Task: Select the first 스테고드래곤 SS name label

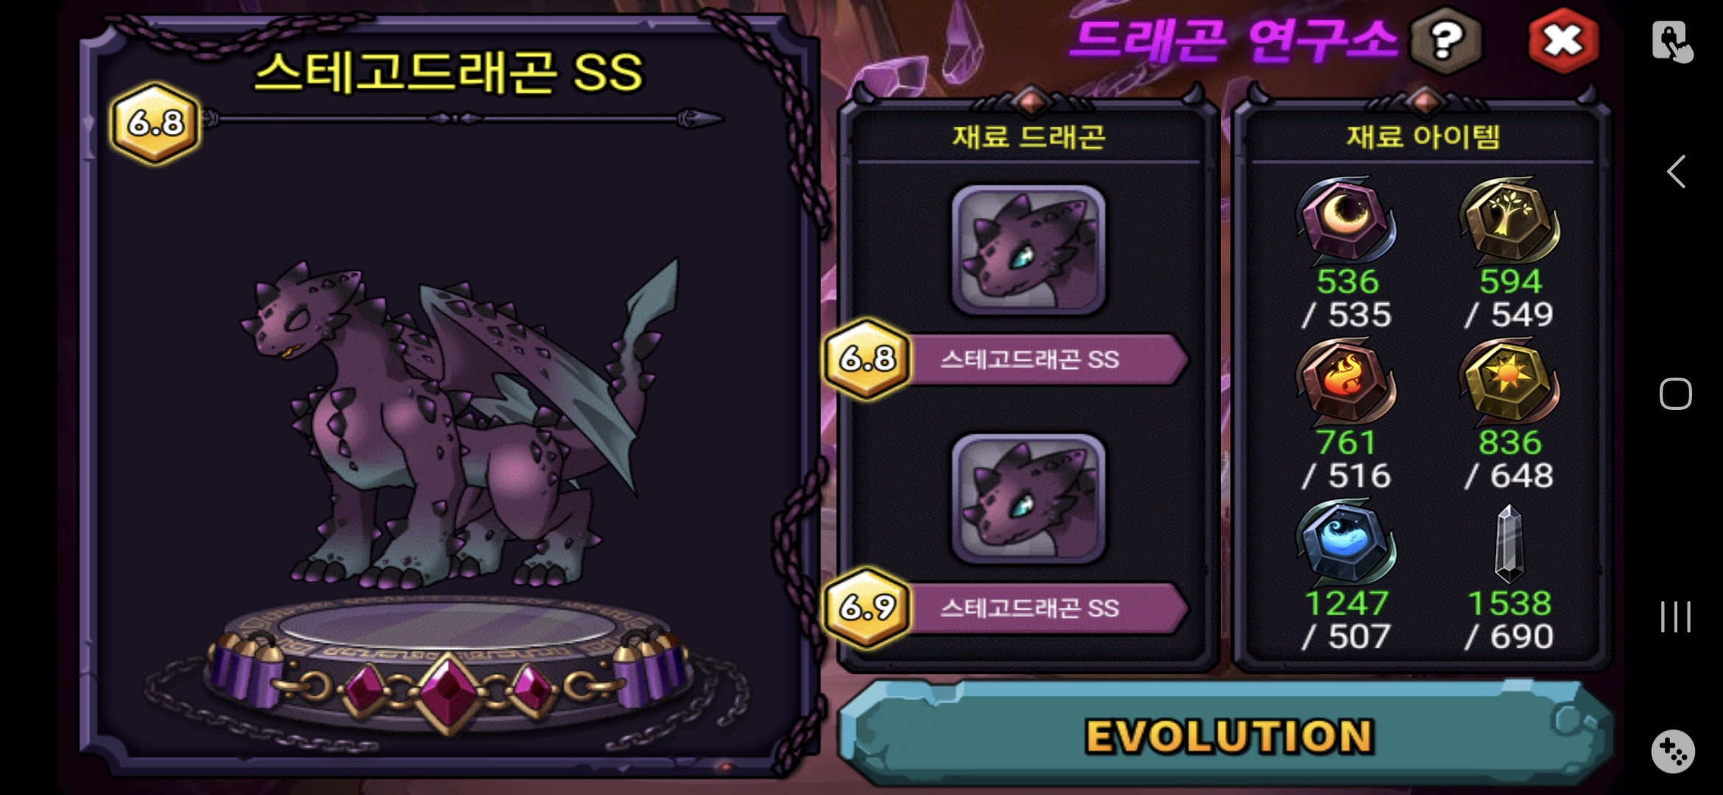Action: point(1029,359)
